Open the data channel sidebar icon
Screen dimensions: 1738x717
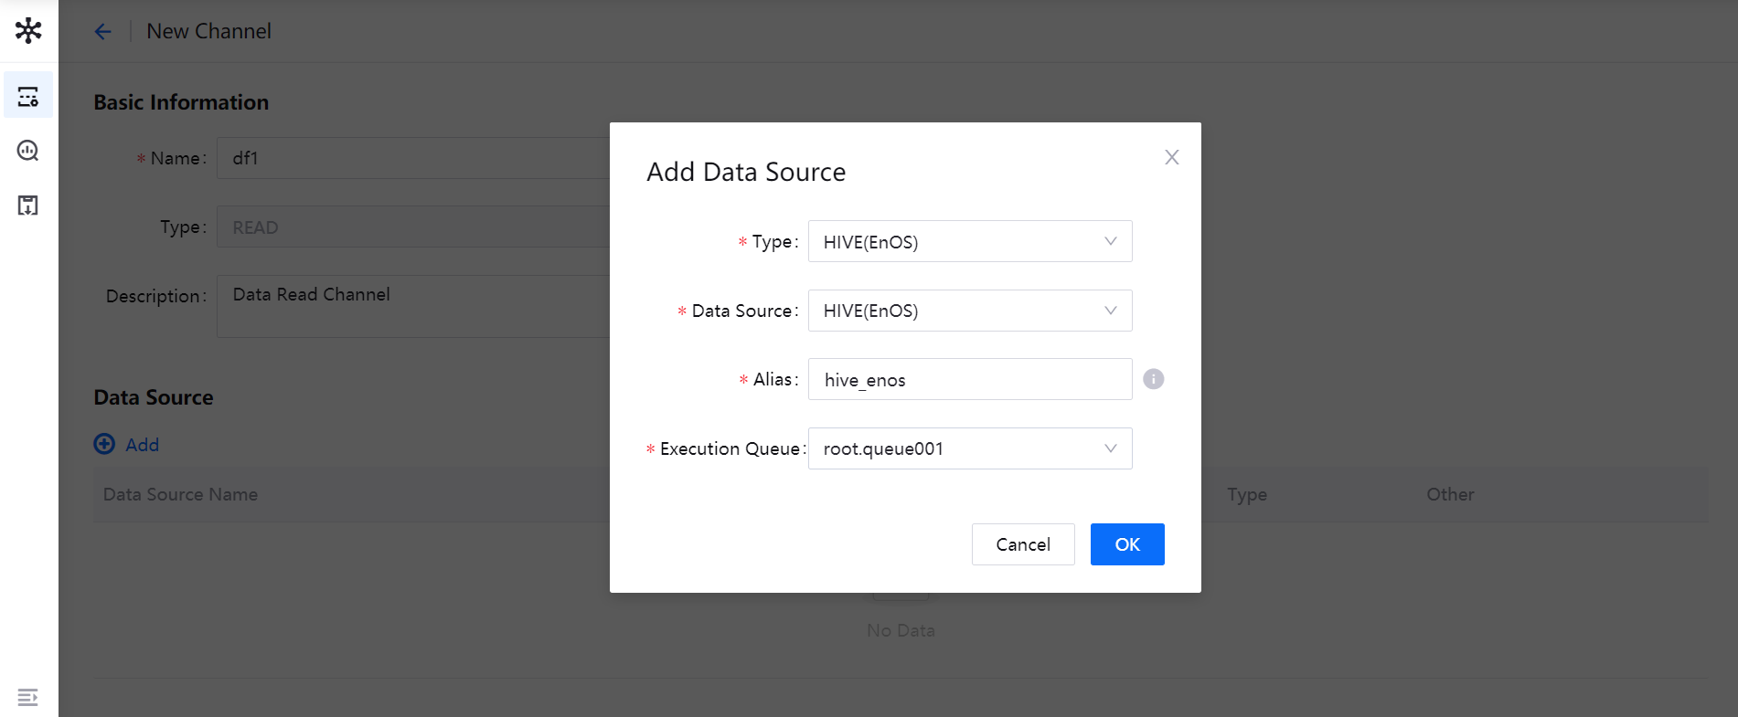28,96
